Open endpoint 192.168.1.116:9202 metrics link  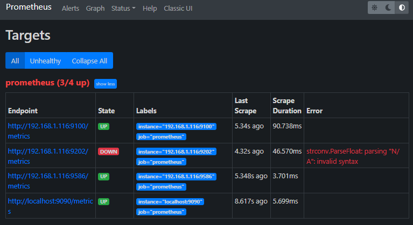click(48, 156)
